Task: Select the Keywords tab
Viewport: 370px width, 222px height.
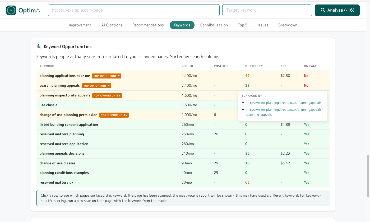Action: tap(182, 25)
